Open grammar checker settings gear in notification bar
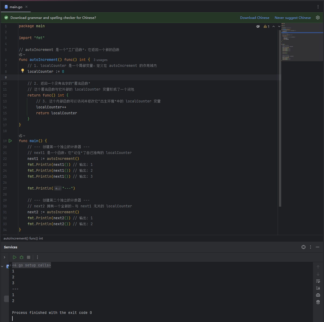324x322 pixels. pyautogui.click(x=318, y=18)
